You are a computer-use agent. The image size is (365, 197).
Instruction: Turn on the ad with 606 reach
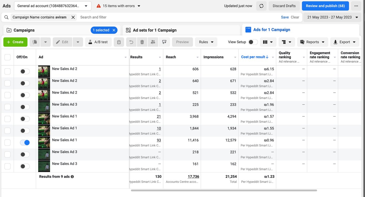pyautogui.click(x=25, y=71)
